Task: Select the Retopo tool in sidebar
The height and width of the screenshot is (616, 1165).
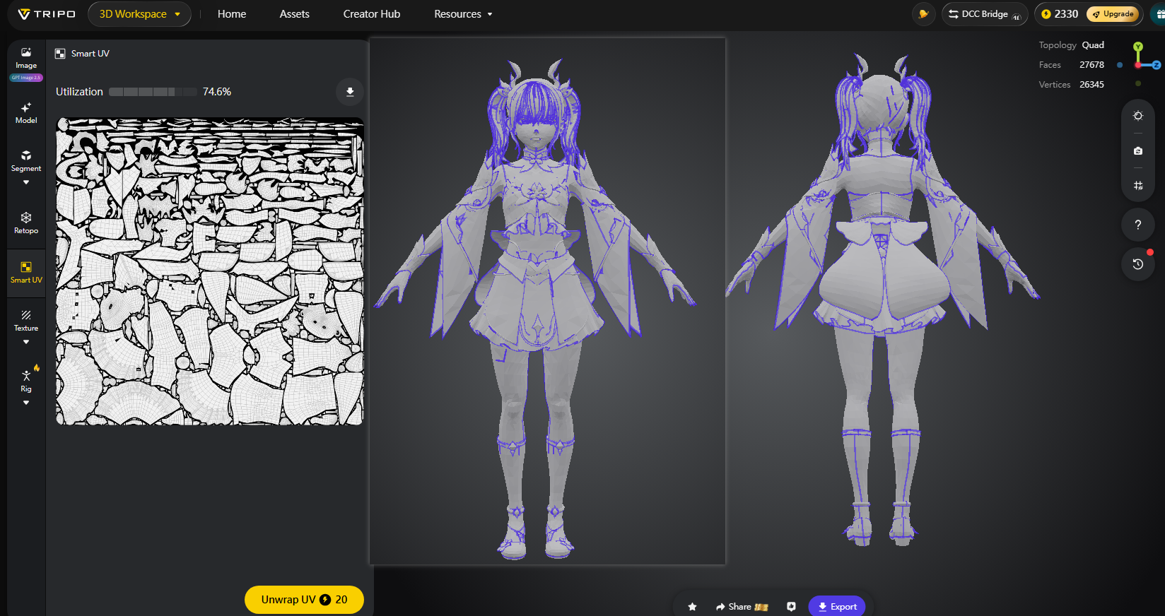Action: [26, 223]
